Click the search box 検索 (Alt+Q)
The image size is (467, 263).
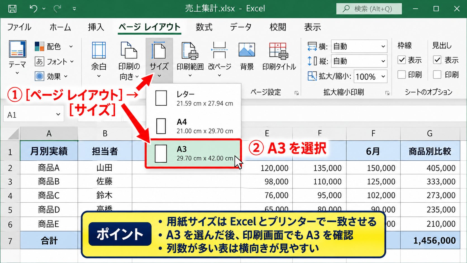click(x=369, y=9)
